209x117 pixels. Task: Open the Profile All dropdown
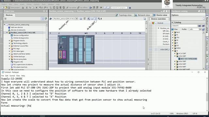(x=200, y=29)
